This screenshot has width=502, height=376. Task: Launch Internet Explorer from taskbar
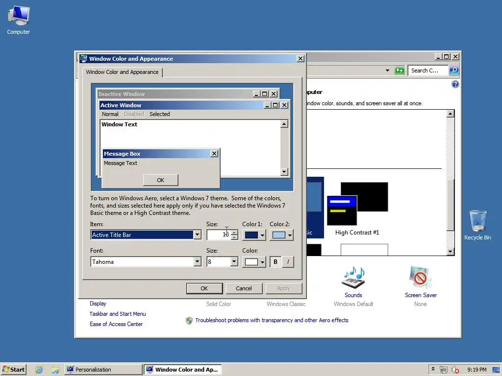(x=39, y=370)
